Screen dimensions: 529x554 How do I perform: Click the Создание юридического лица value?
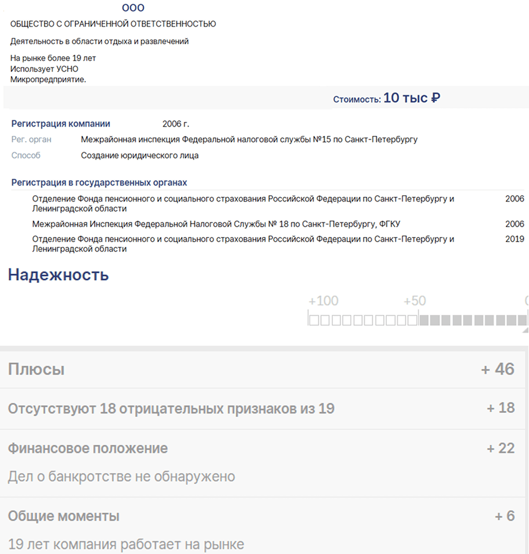point(140,156)
